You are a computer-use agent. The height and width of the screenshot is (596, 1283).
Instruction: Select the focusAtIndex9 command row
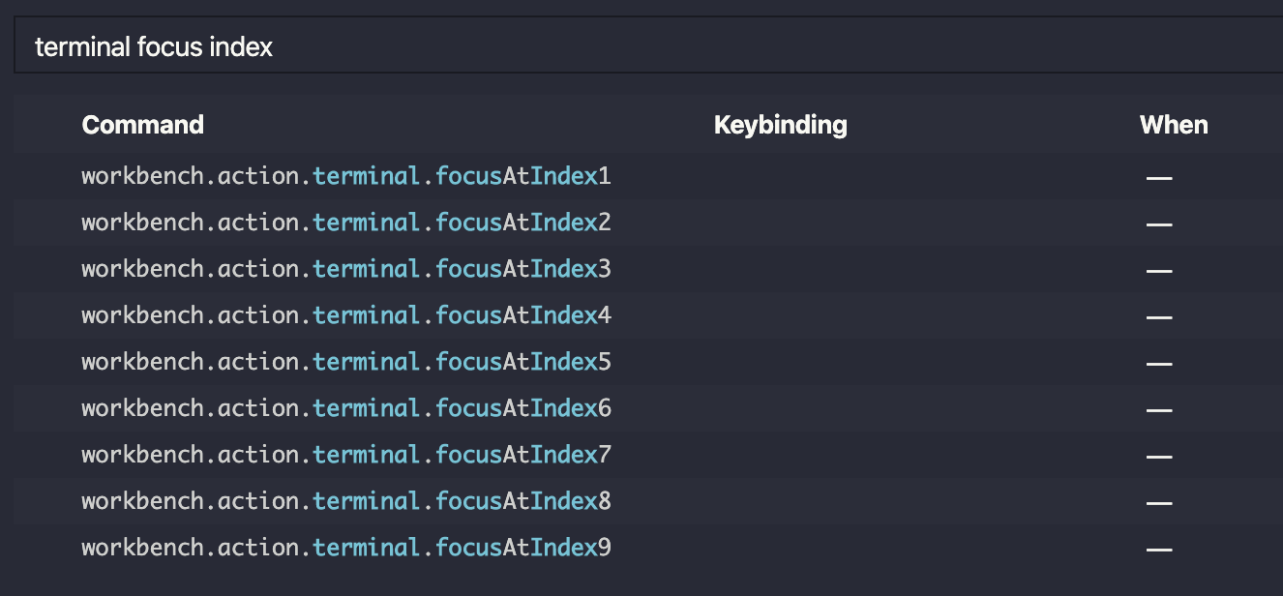(345, 548)
